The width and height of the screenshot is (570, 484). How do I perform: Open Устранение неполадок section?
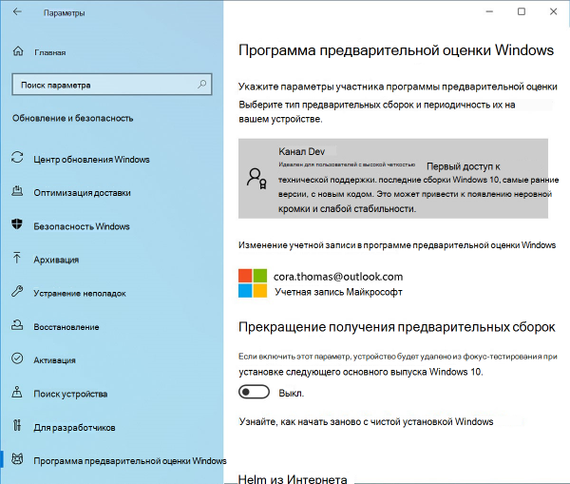tap(80, 293)
